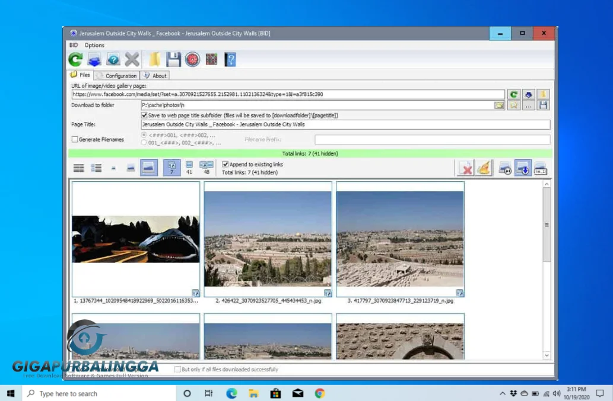Switch to the Configuration tab
The image size is (613, 401).
pyautogui.click(x=116, y=76)
